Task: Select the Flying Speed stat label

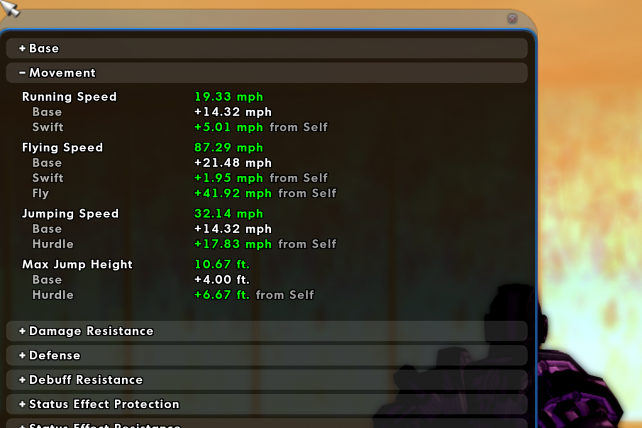Action: tap(62, 148)
